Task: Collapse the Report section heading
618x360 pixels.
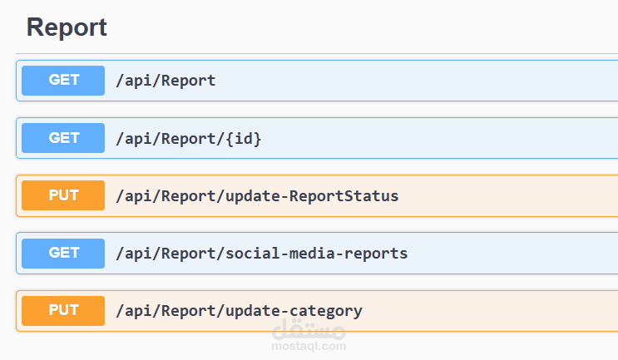Action: point(67,27)
